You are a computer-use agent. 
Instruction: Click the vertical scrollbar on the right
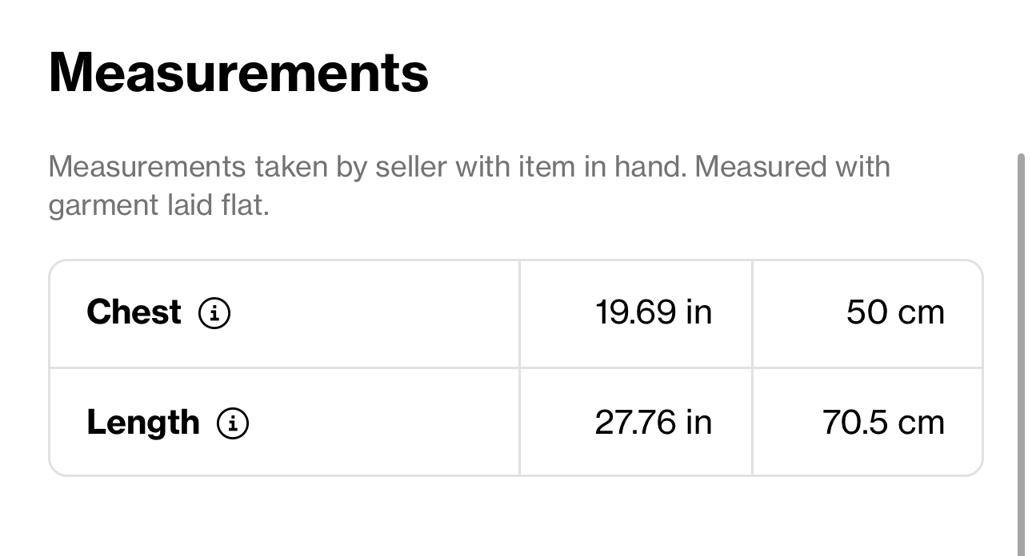click(1021, 354)
